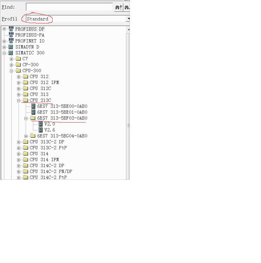Expand the CPU 314 folder

coord(18,154)
